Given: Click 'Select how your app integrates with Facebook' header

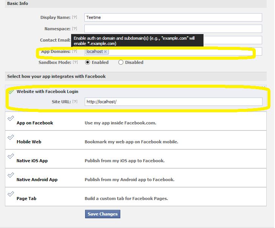Looking at the screenshot, I should coord(136,76).
